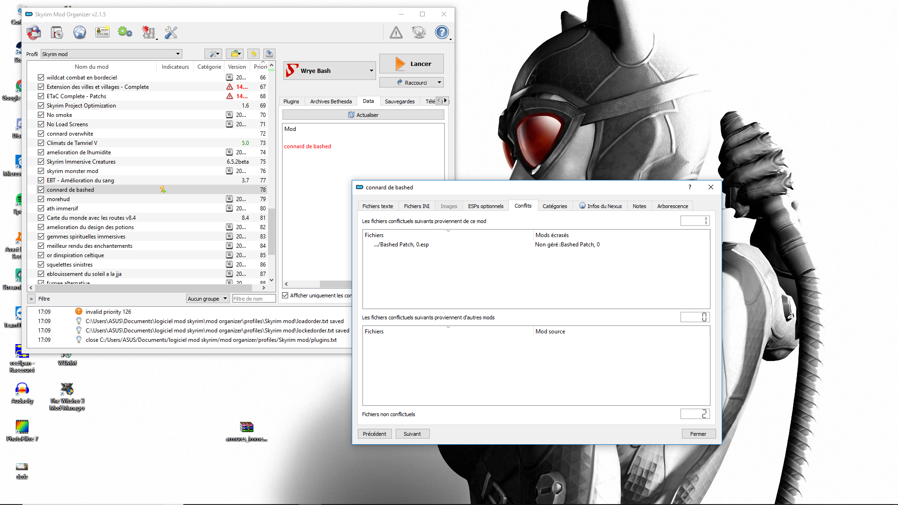Screen dimensions: 898x505
Task: Open settings wrench and screwdriver icon
Action: coord(171,32)
